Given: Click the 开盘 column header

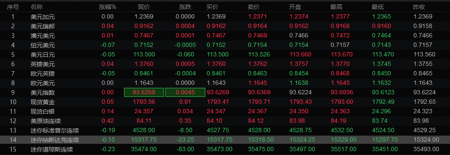Looking at the screenshot, I should pos(295,7).
